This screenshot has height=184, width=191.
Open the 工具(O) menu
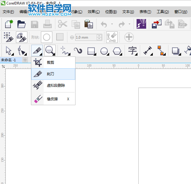point(162,12)
